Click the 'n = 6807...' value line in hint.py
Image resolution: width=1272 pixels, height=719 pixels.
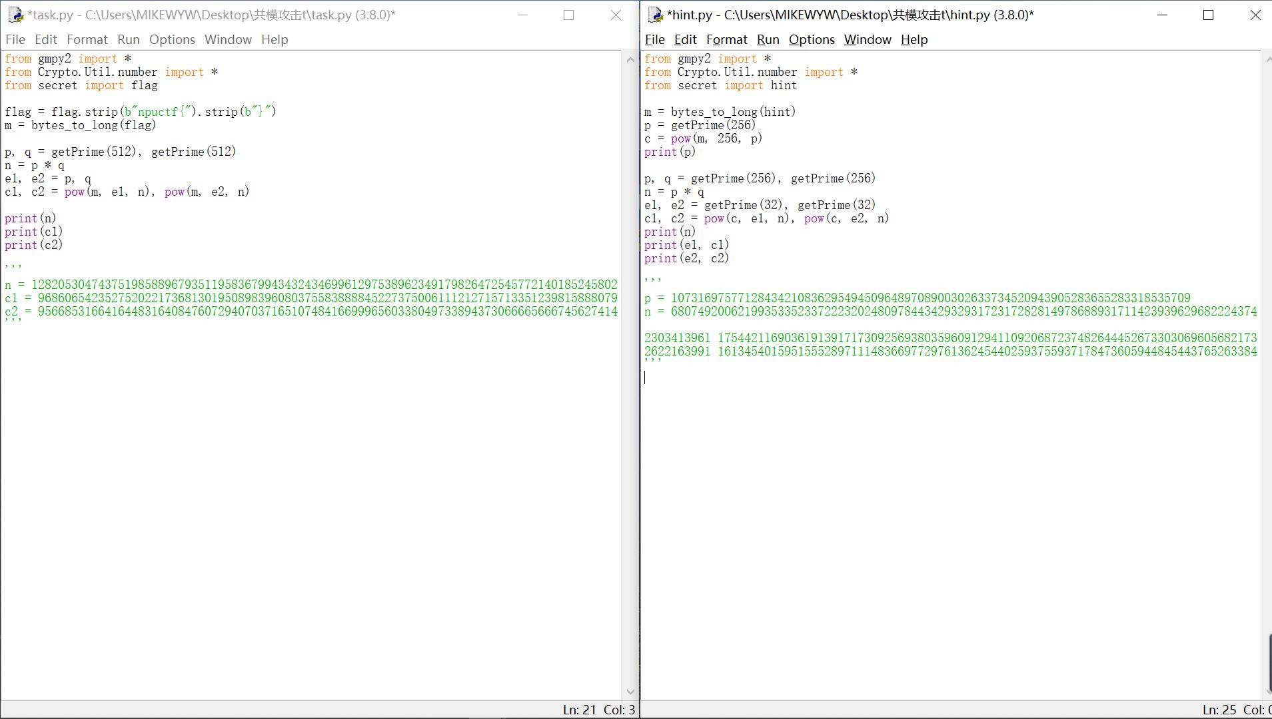(951, 312)
